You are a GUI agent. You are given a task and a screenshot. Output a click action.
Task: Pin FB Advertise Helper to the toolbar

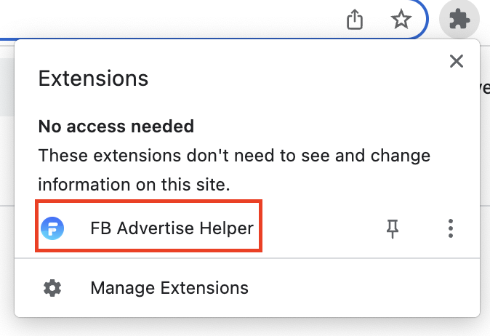pos(393,228)
